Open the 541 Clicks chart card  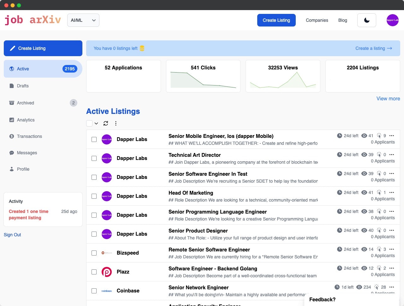(203, 76)
